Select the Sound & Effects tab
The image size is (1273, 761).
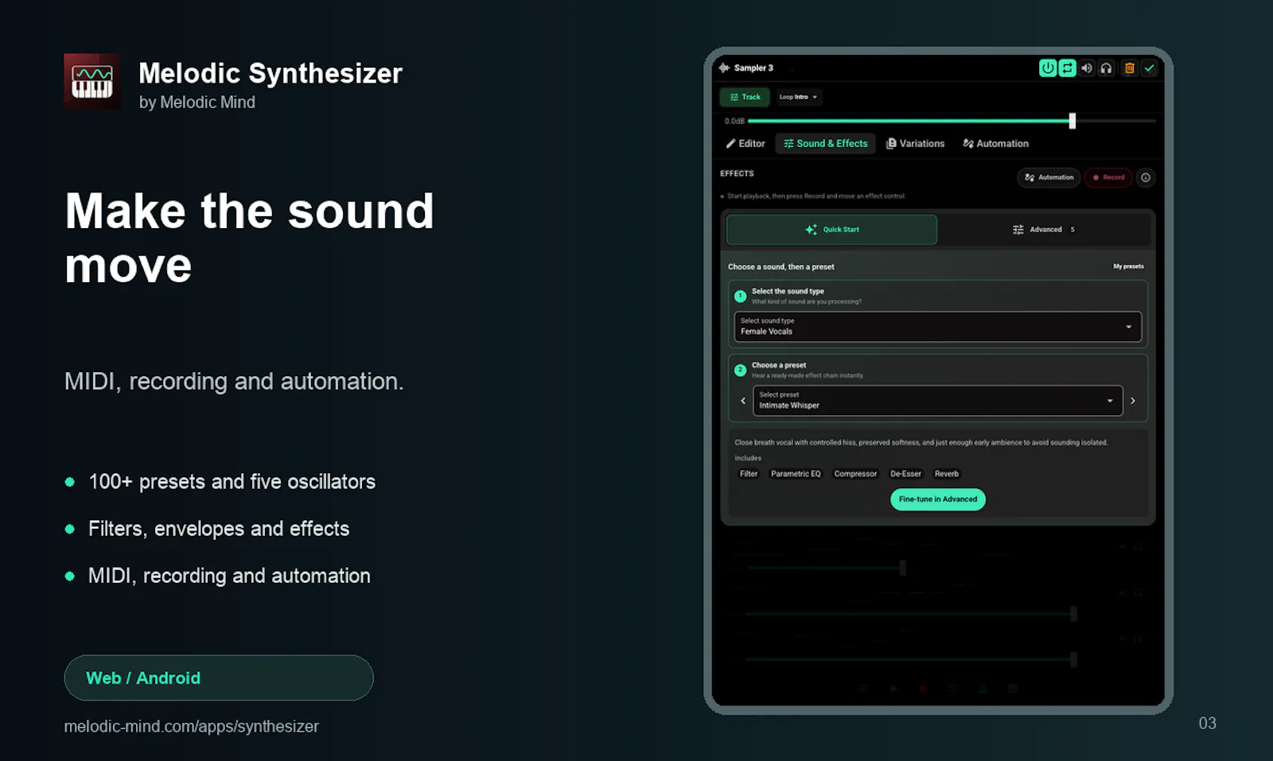click(826, 144)
